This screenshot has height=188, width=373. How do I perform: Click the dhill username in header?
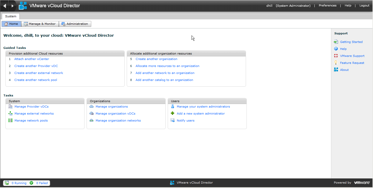click(269, 6)
